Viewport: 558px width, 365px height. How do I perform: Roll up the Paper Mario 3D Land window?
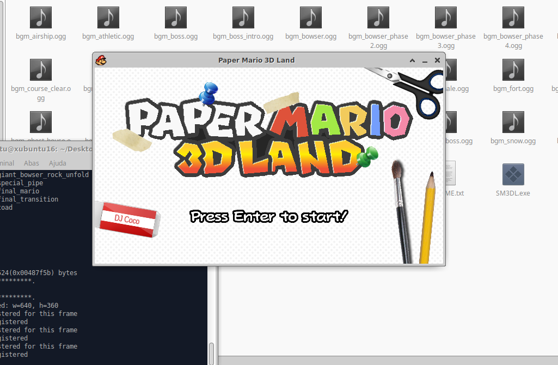(412, 60)
